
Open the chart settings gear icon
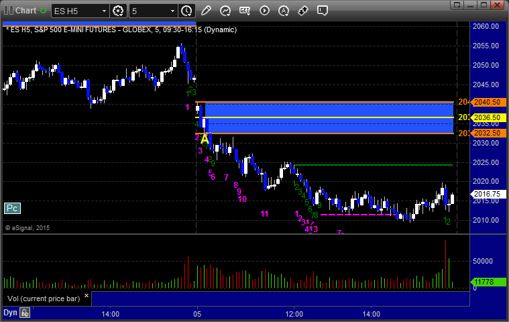[x=119, y=11]
